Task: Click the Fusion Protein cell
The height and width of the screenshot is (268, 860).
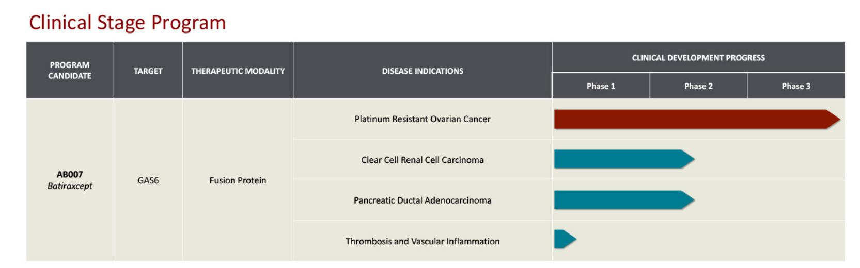Action: point(238,180)
